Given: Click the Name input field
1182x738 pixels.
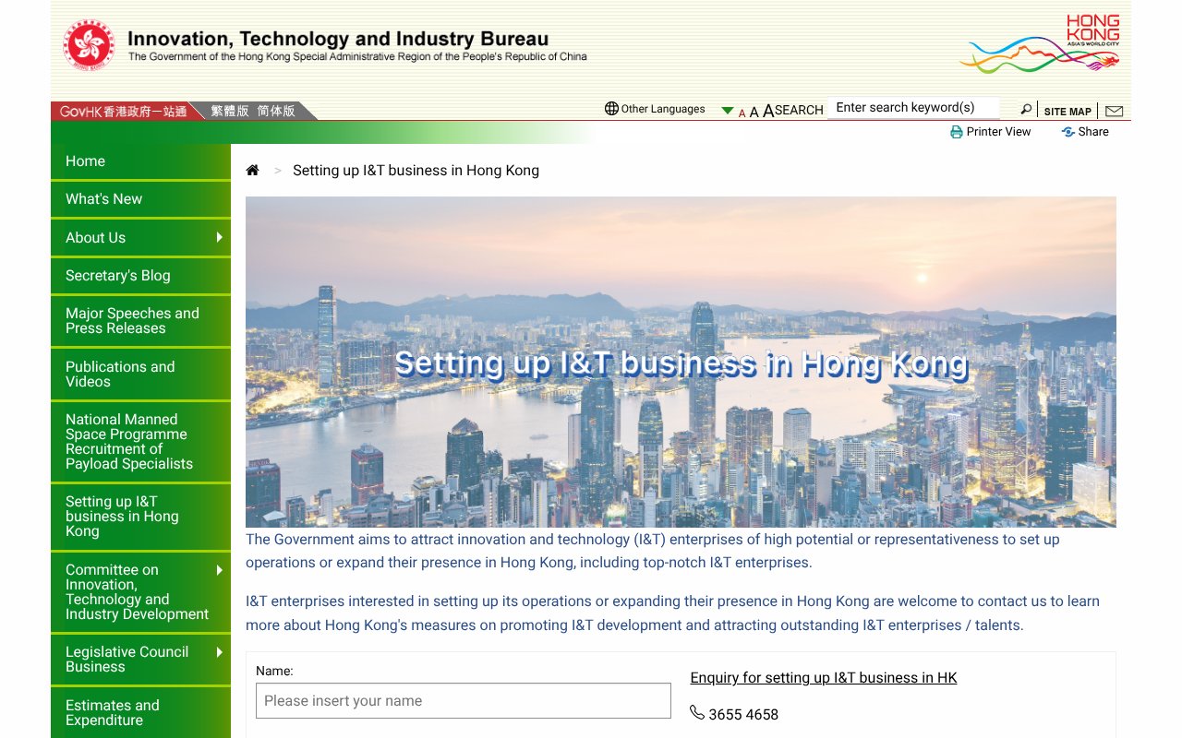Looking at the screenshot, I should [x=463, y=700].
